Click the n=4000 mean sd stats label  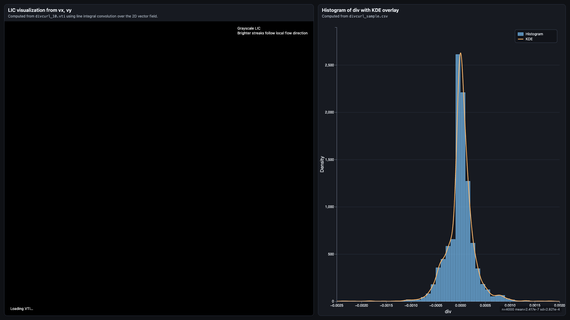[x=531, y=309]
